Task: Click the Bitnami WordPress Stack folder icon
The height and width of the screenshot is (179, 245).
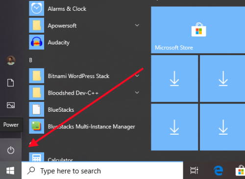Action: [x=37, y=76]
